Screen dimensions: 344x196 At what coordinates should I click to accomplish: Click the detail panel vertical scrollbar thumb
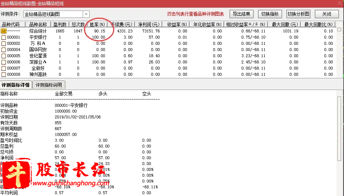coord(339,129)
